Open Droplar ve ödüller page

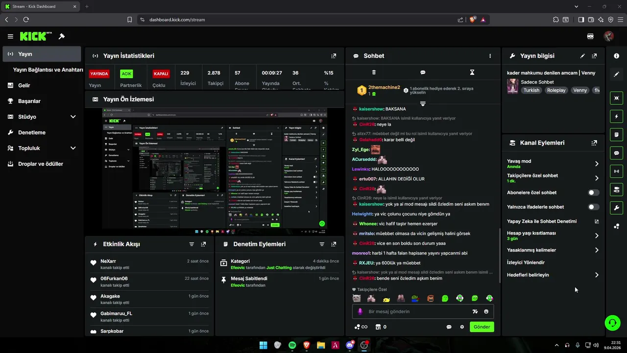[x=42, y=164]
